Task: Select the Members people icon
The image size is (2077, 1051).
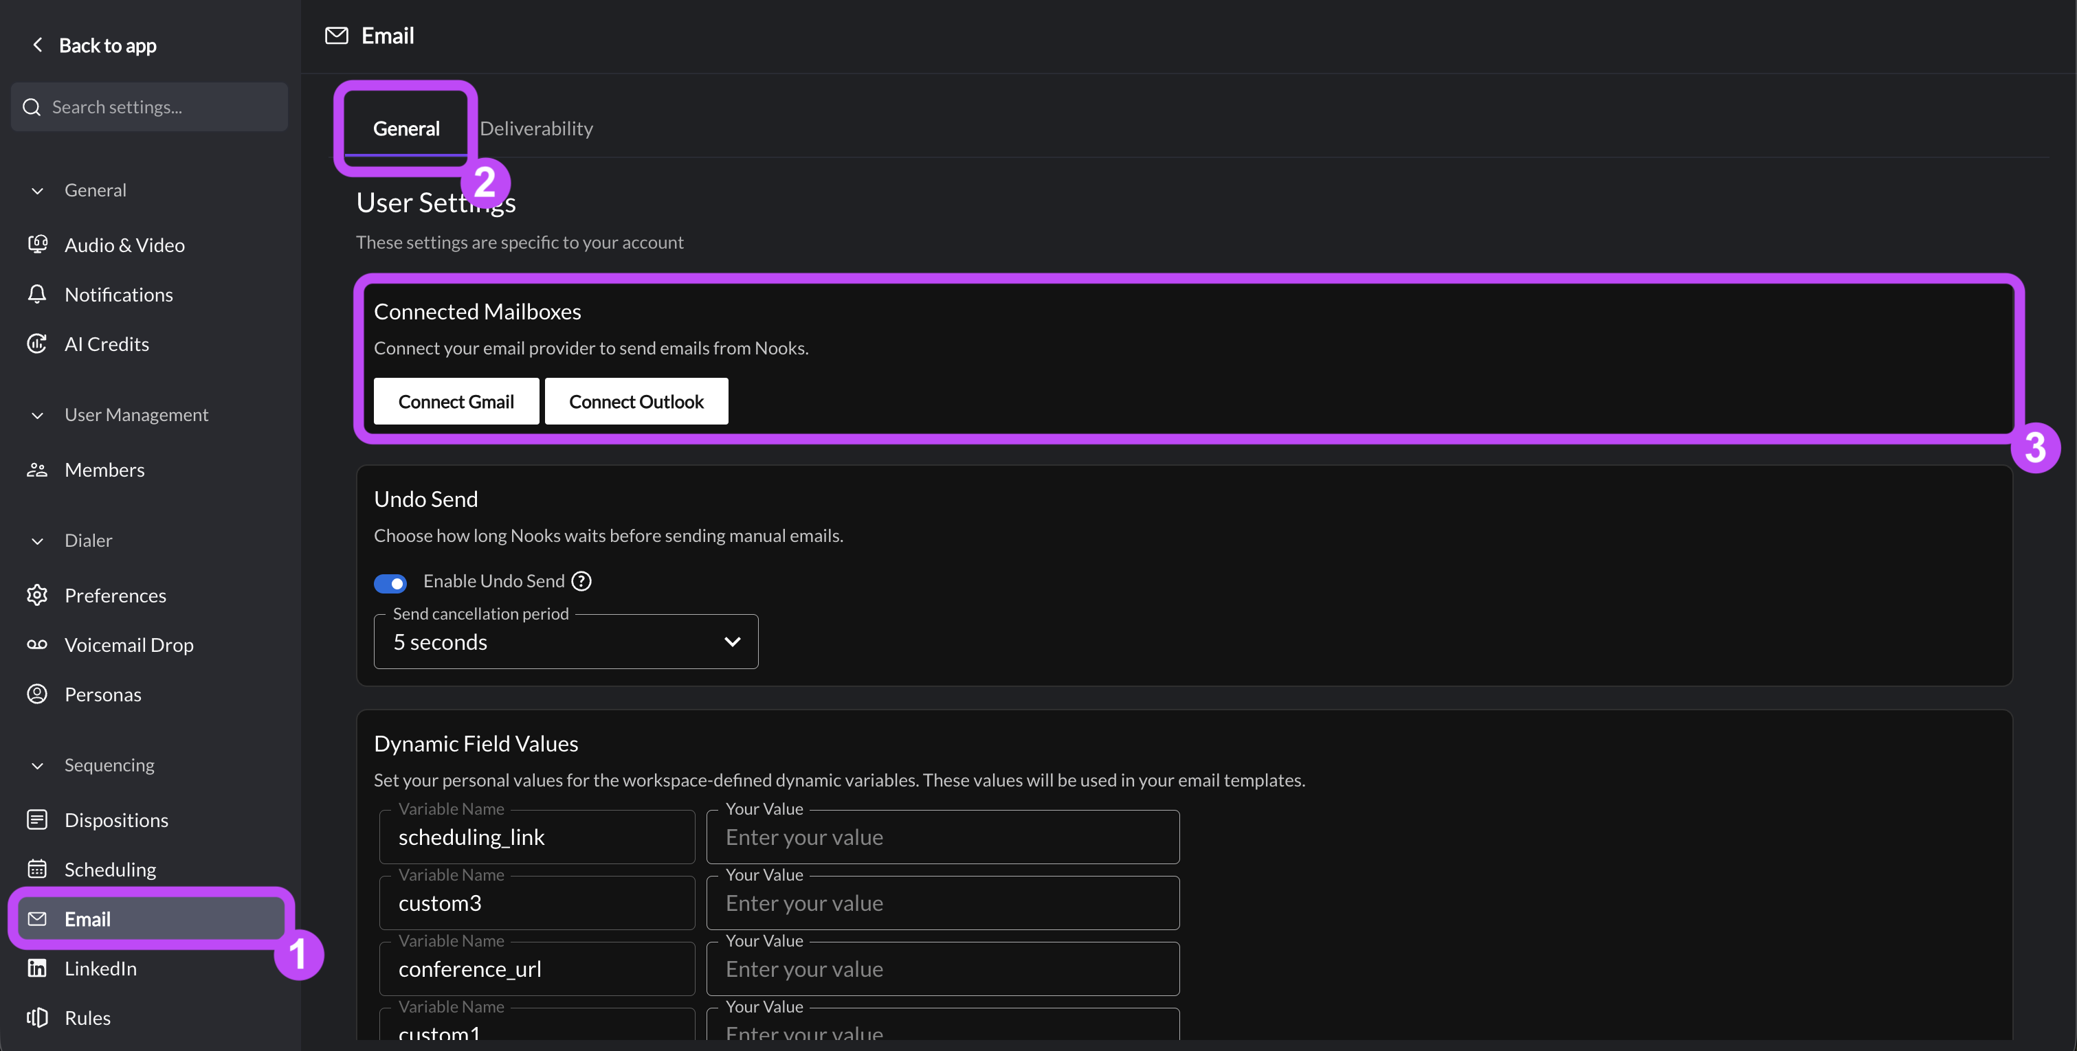Action: coord(37,469)
